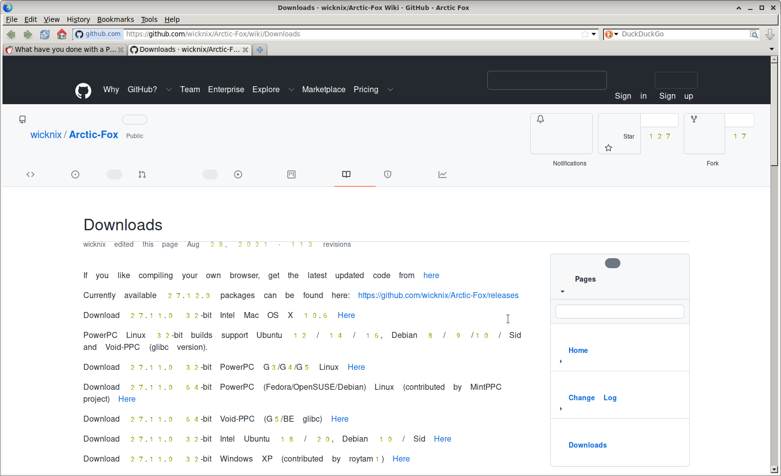Click the wiki pages filter input field
Screen dimensions: 781x476
(619, 312)
